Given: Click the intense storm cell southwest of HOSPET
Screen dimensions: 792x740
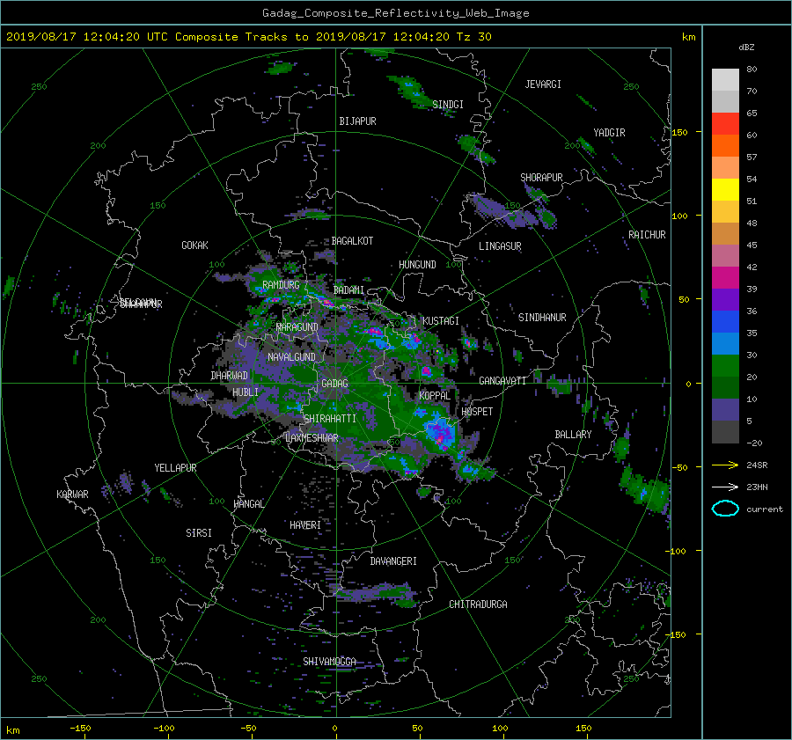Looking at the screenshot, I should (x=440, y=432).
